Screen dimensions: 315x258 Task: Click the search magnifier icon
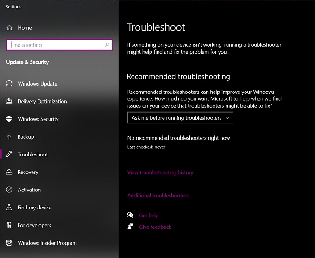pos(107,45)
